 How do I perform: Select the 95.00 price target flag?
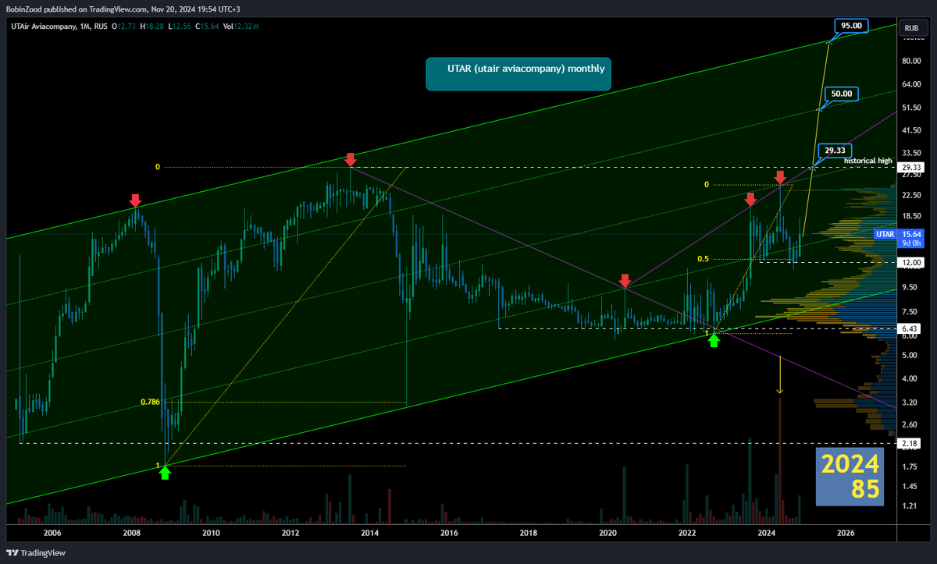(x=850, y=26)
